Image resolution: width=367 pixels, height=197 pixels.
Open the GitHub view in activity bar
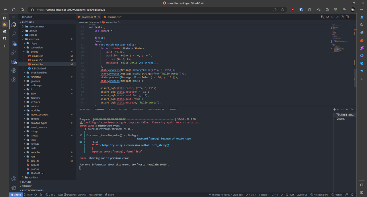(14, 71)
